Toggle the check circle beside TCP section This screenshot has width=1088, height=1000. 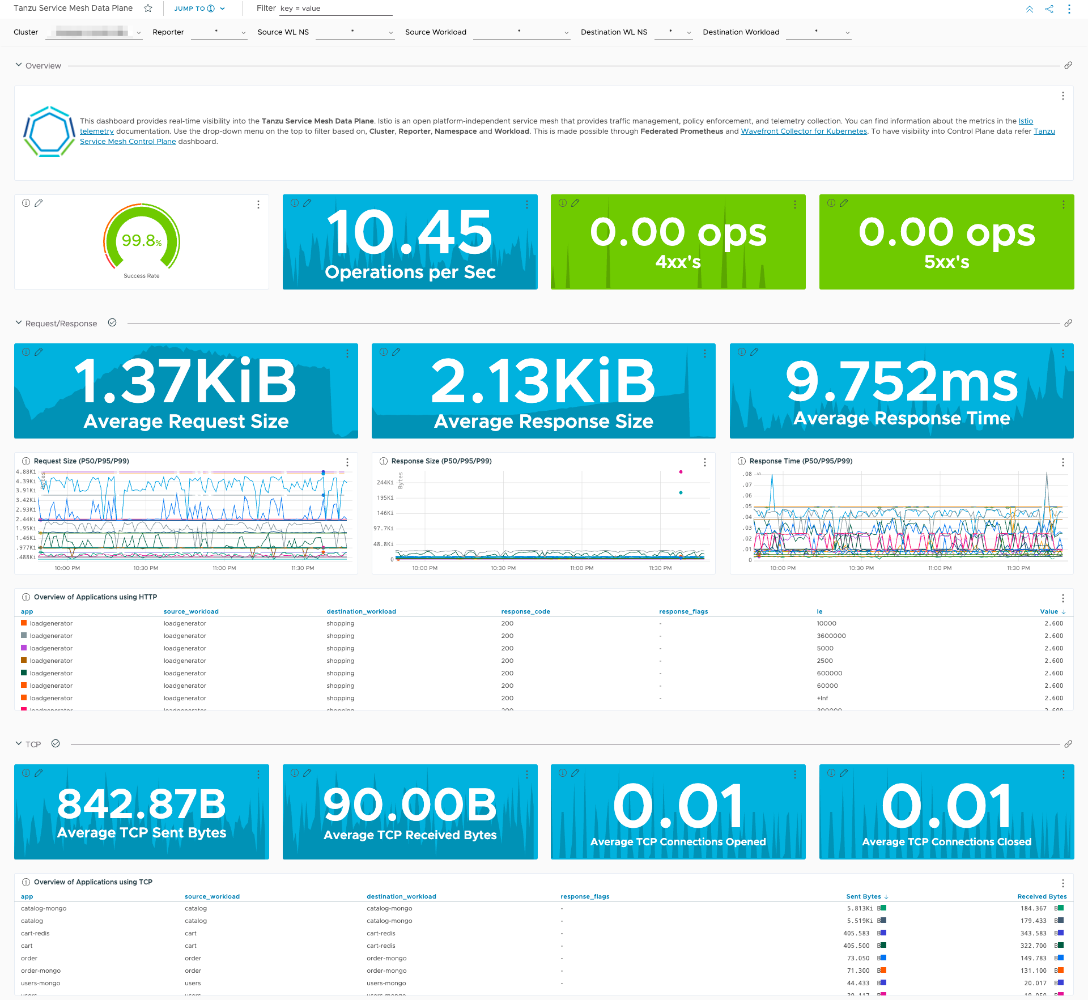(56, 743)
